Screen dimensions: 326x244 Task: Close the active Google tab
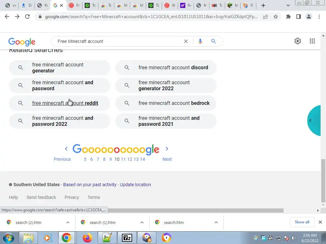(61, 5)
